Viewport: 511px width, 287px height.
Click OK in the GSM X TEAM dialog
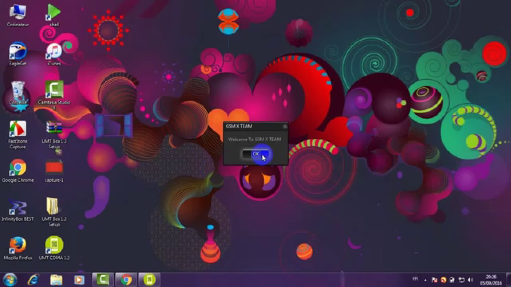point(255,154)
